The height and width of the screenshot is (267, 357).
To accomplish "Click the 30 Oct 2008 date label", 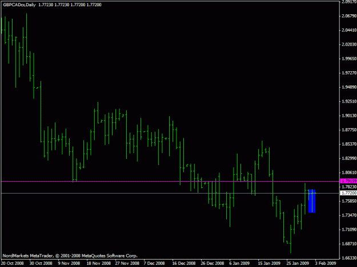I will point(41,264).
